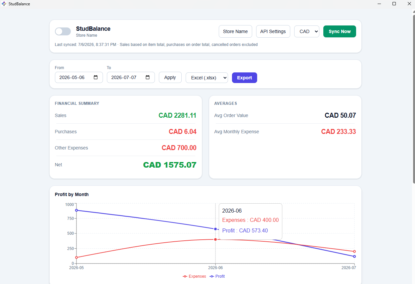
Task: Click tooltip text Expenses : CAD 400.00
Action: (x=251, y=220)
